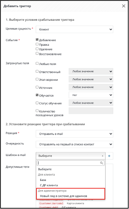
Task: Open the Целевая сущность dropdown
Action: tap(74, 29)
